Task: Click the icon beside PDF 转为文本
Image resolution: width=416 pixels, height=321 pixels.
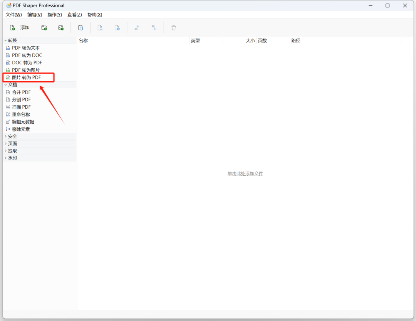Action: (x=8, y=48)
